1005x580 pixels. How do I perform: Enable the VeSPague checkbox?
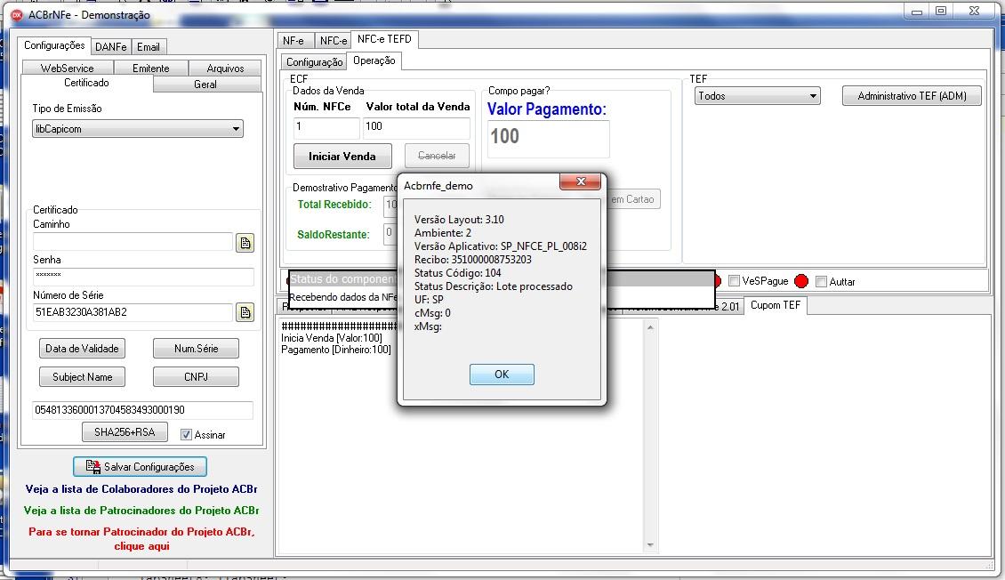[735, 281]
